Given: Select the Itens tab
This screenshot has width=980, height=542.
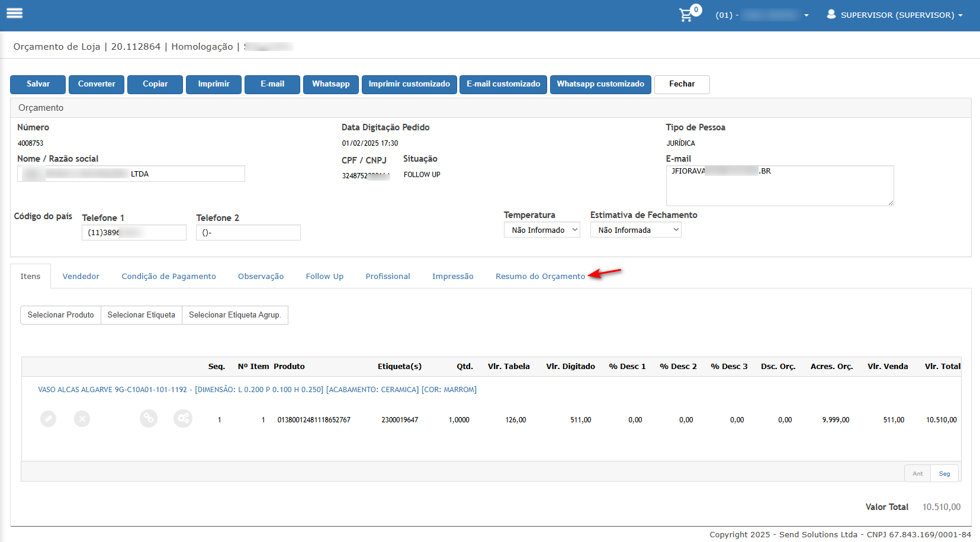Looking at the screenshot, I should click(x=30, y=276).
